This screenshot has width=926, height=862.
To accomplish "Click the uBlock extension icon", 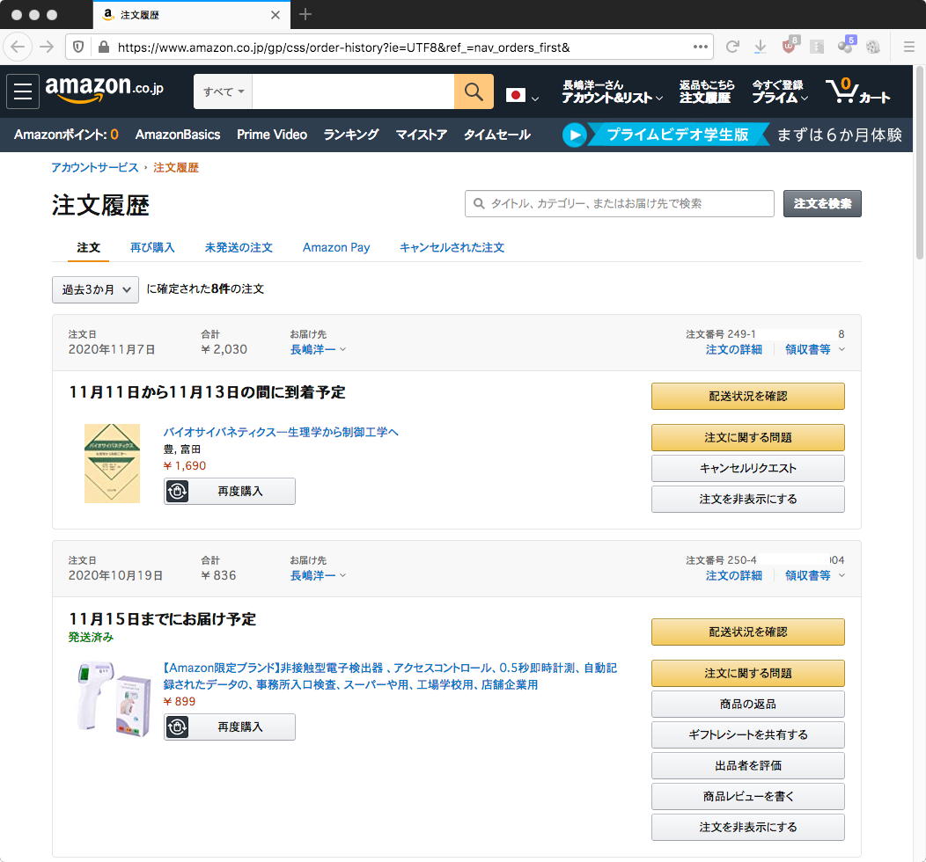I will pos(790,45).
